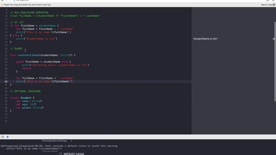Click the 'String(describing:' console line
276x155 pixels.
(57, 141)
